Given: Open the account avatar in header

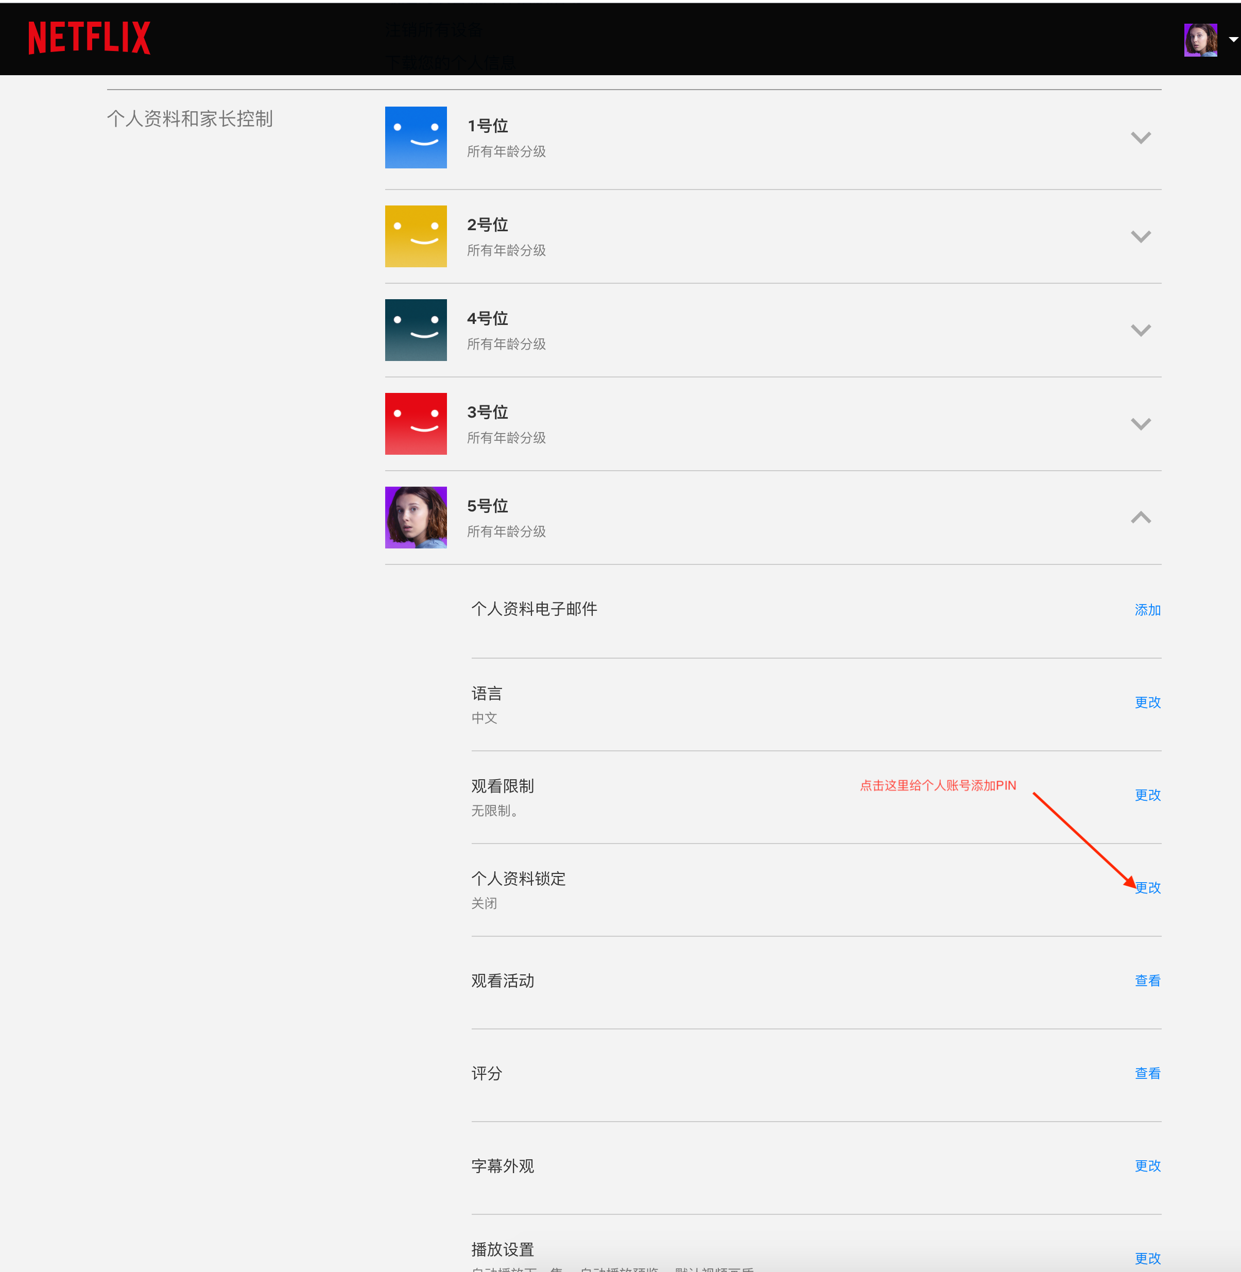Looking at the screenshot, I should pyautogui.click(x=1200, y=40).
